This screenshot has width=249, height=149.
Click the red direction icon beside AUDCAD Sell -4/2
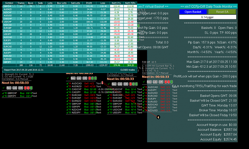(70, 83)
